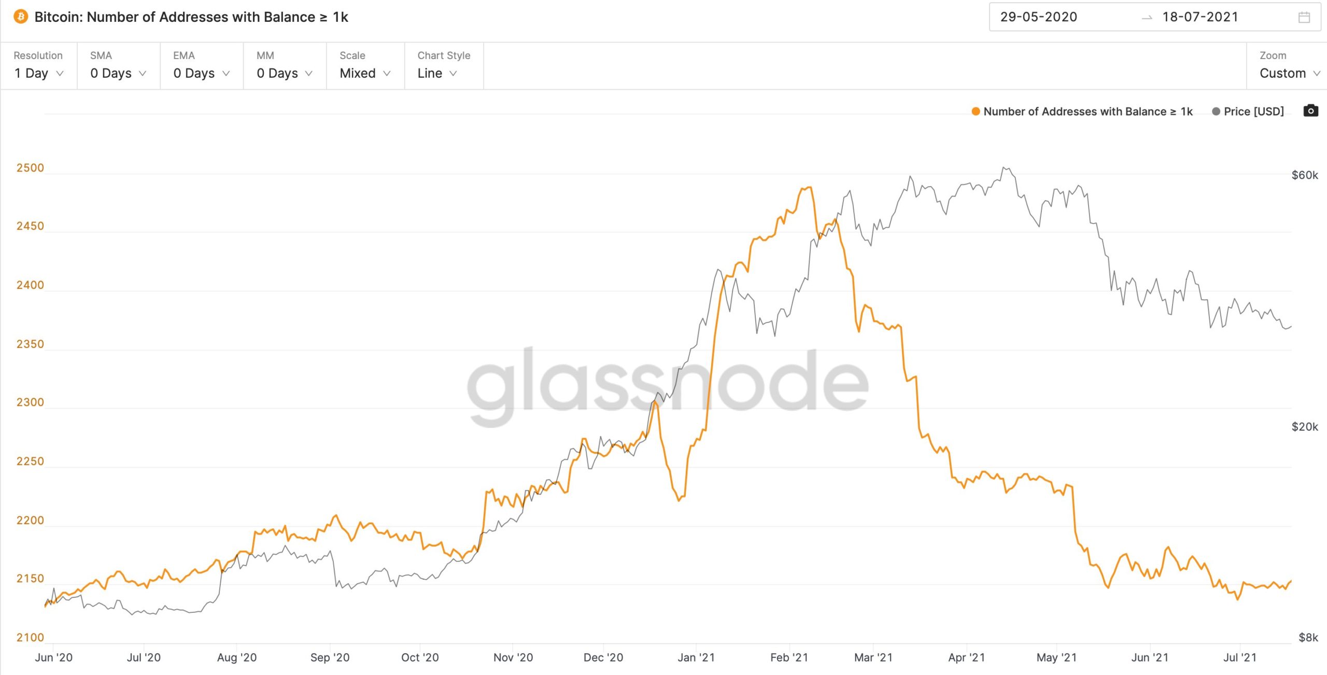Click the orange Bitcoin logo icon
Viewport: 1327px width, 675px height.
pyautogui.click(x=21, y=17)
